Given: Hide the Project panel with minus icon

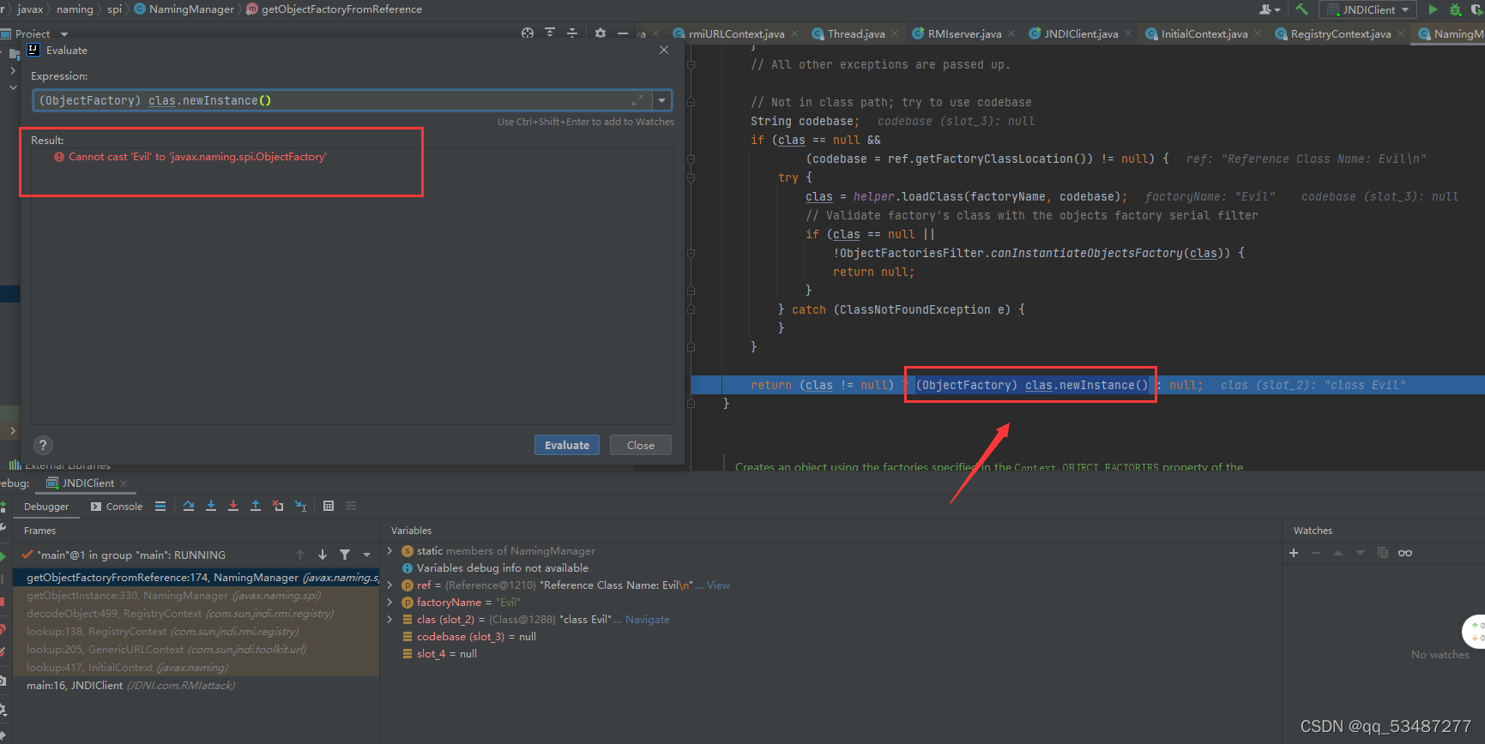Looking at the screenshot, I should point(623,33).
